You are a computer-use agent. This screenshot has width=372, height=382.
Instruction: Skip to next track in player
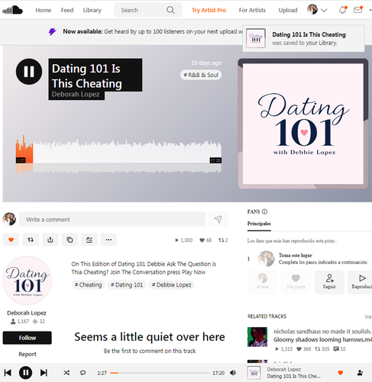tap(44, 373)
